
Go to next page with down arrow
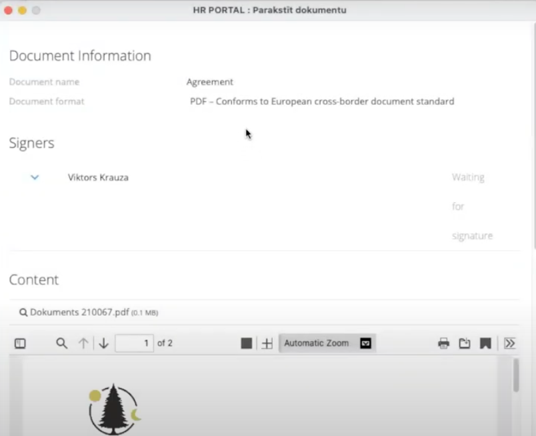point(104,343)
